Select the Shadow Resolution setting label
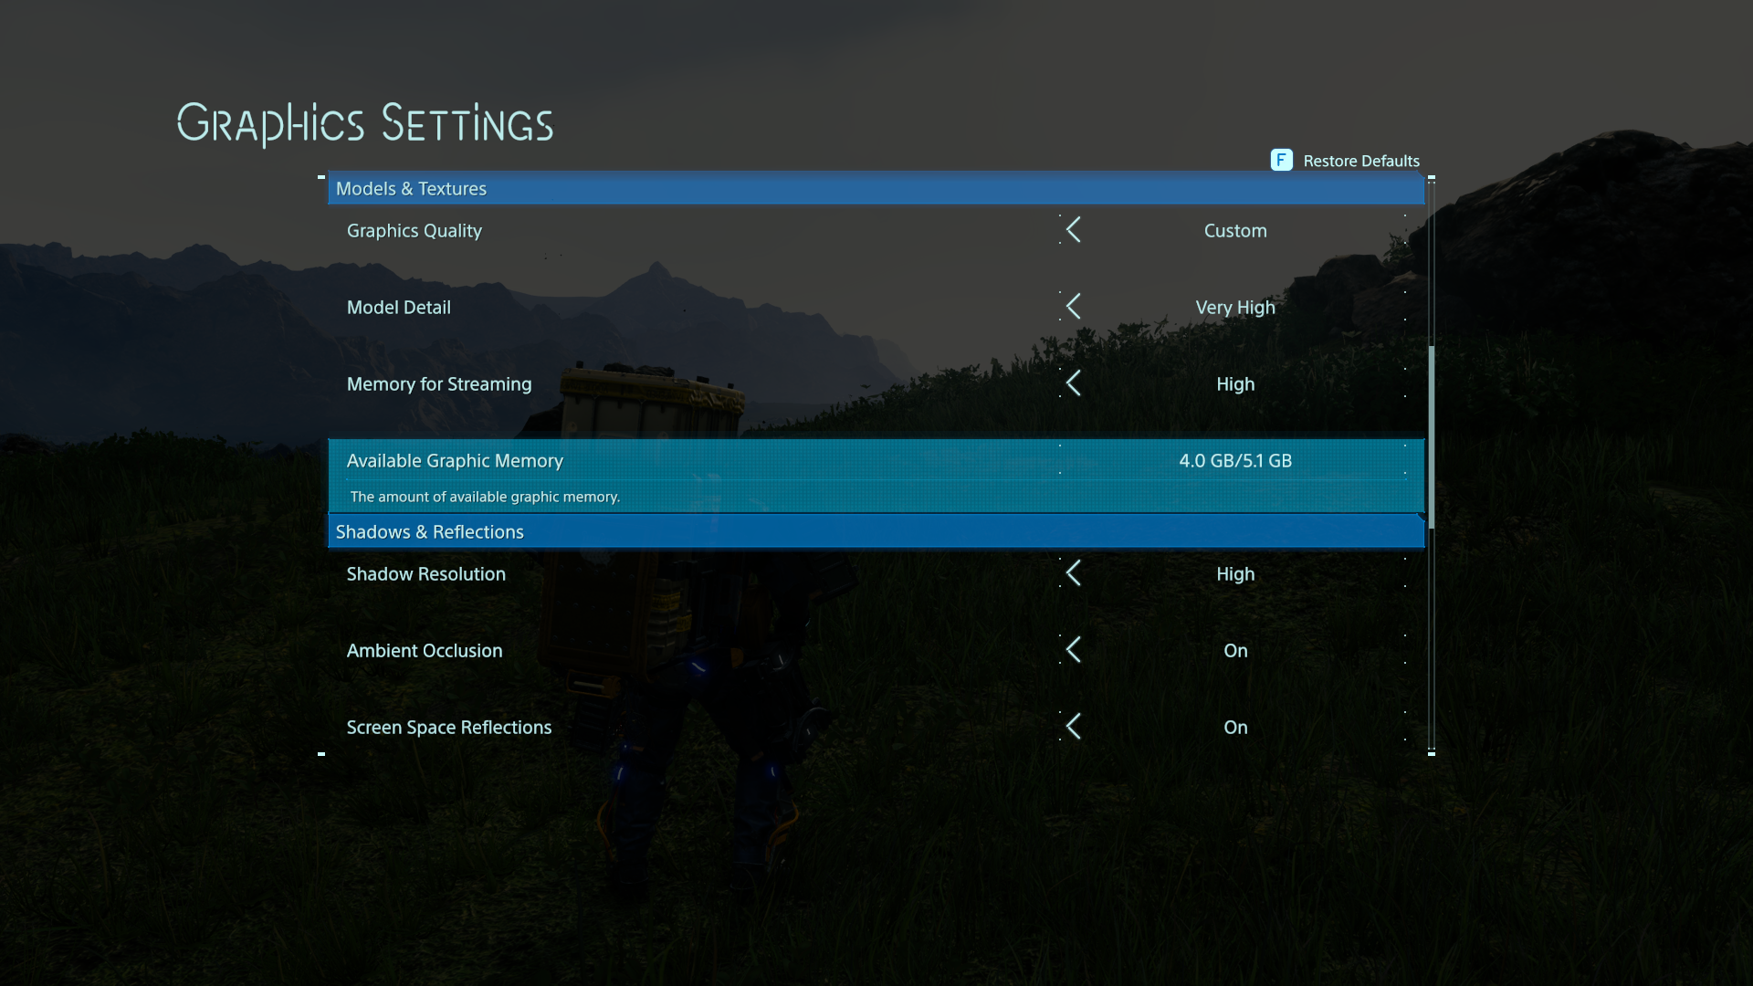The image size is (1753, 986). click(x=425, y=574)
